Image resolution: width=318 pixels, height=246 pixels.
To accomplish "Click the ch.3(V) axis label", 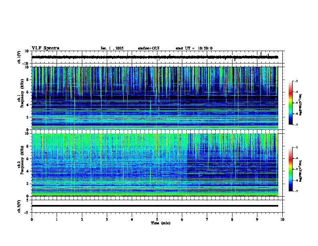I will pyautogui.click(x=19, y=206).
